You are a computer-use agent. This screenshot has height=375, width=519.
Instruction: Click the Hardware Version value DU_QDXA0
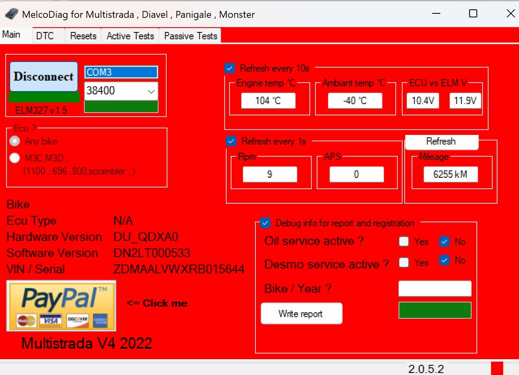pos(146,237)
